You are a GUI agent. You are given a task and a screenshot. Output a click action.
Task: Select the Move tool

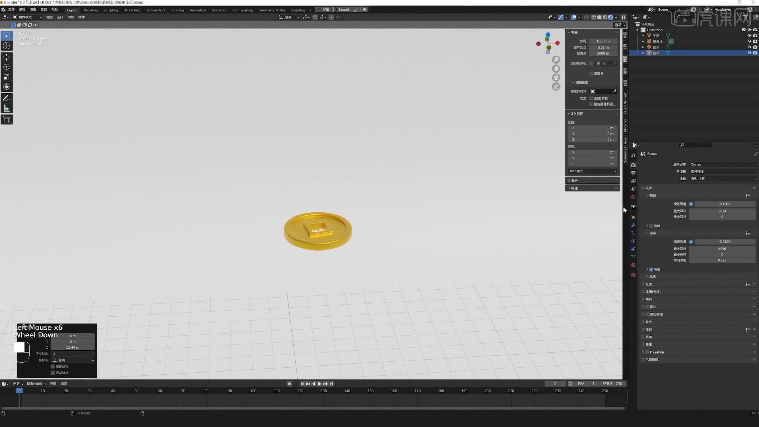pos(7,57)
